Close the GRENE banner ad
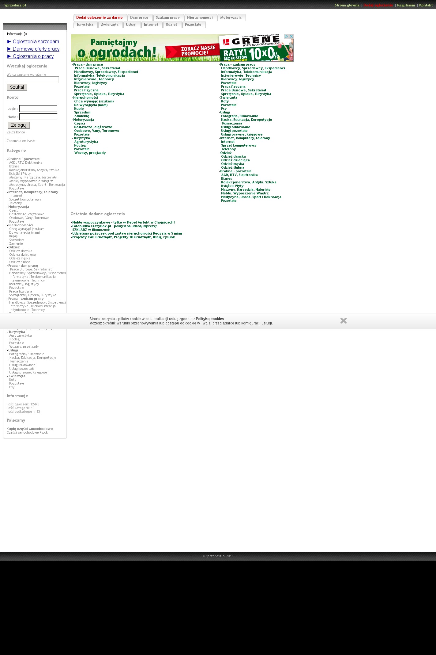The width and height of the screenshot is (436, 655). [291, 36]
